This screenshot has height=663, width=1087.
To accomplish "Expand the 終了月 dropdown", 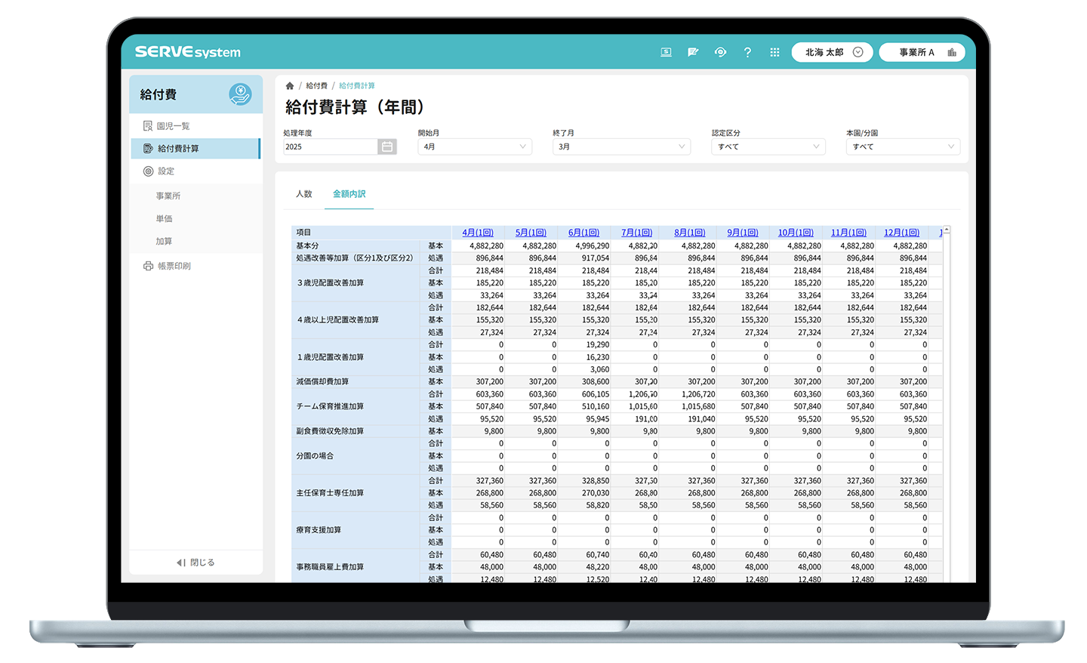I will pyautogui.click(x=621, y=146).
